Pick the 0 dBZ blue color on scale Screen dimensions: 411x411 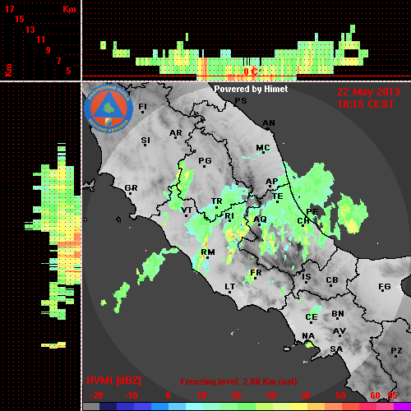pos(169,407)
